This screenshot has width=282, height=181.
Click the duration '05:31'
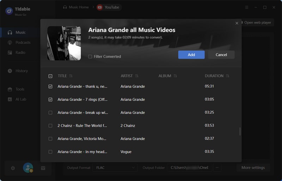[209, 86]
